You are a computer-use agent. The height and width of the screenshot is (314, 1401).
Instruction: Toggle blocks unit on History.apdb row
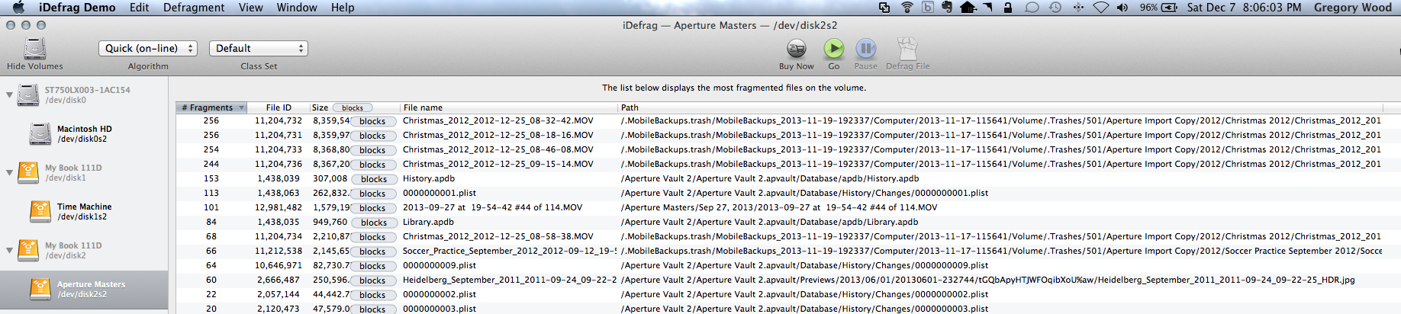tap(374, 179)
